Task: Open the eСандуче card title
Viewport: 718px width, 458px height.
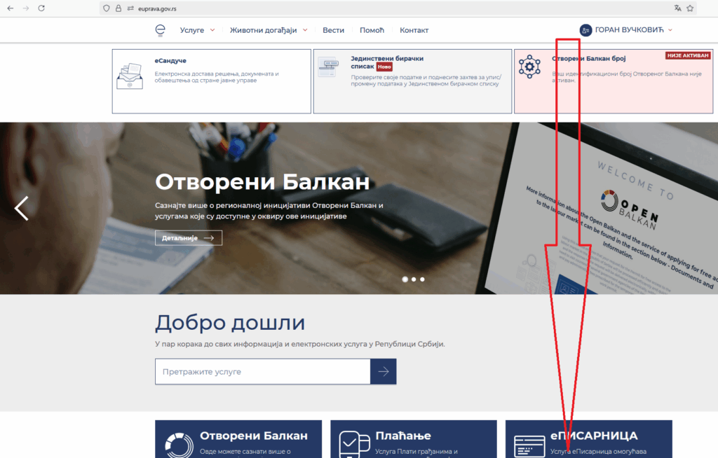Action: click(x=170, y=60)
